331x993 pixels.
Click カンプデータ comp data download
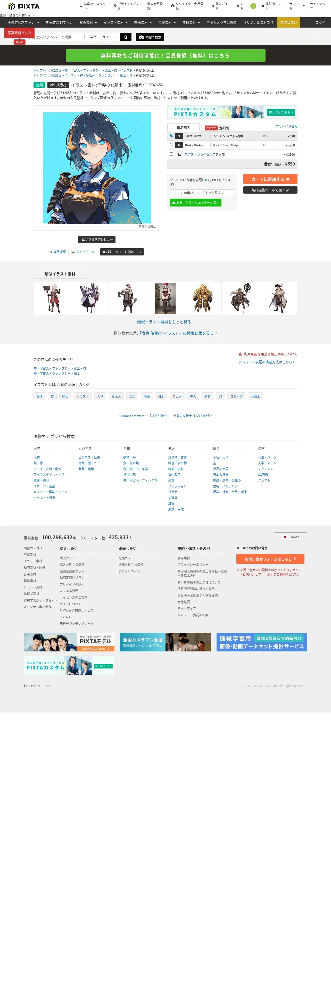(83, 252)
